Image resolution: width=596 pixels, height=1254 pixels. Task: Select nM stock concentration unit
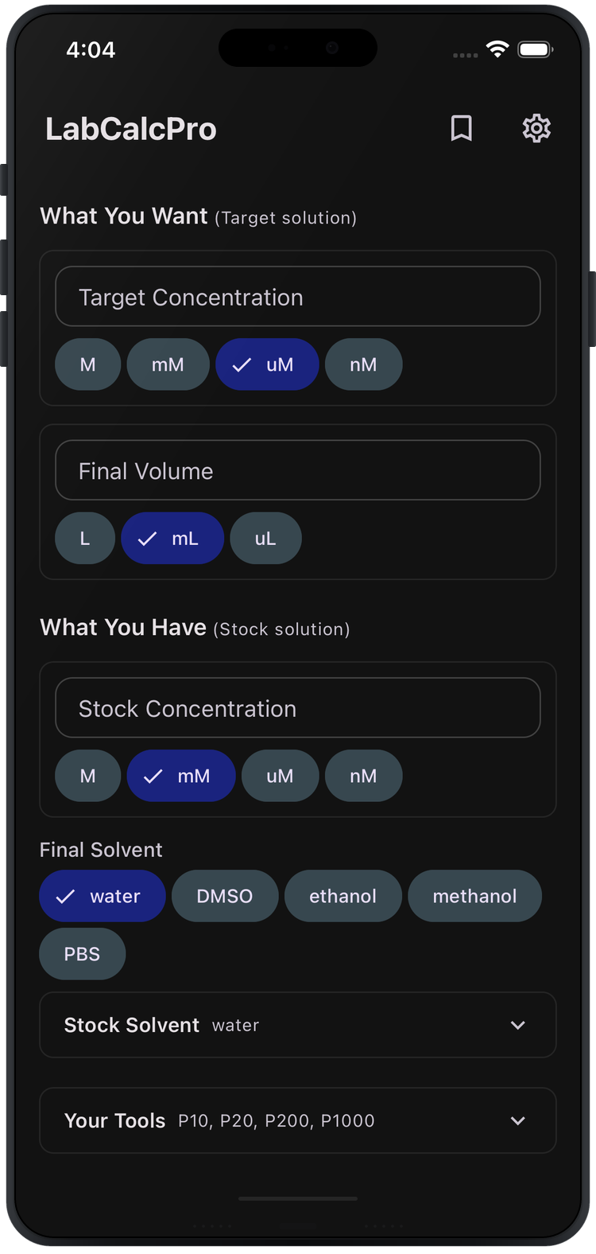coord(363,775)
